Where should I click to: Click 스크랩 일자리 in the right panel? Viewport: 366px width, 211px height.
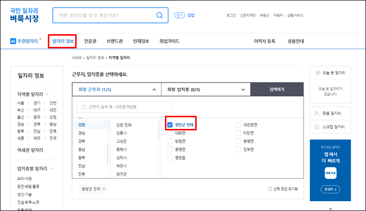pos(333,127)
